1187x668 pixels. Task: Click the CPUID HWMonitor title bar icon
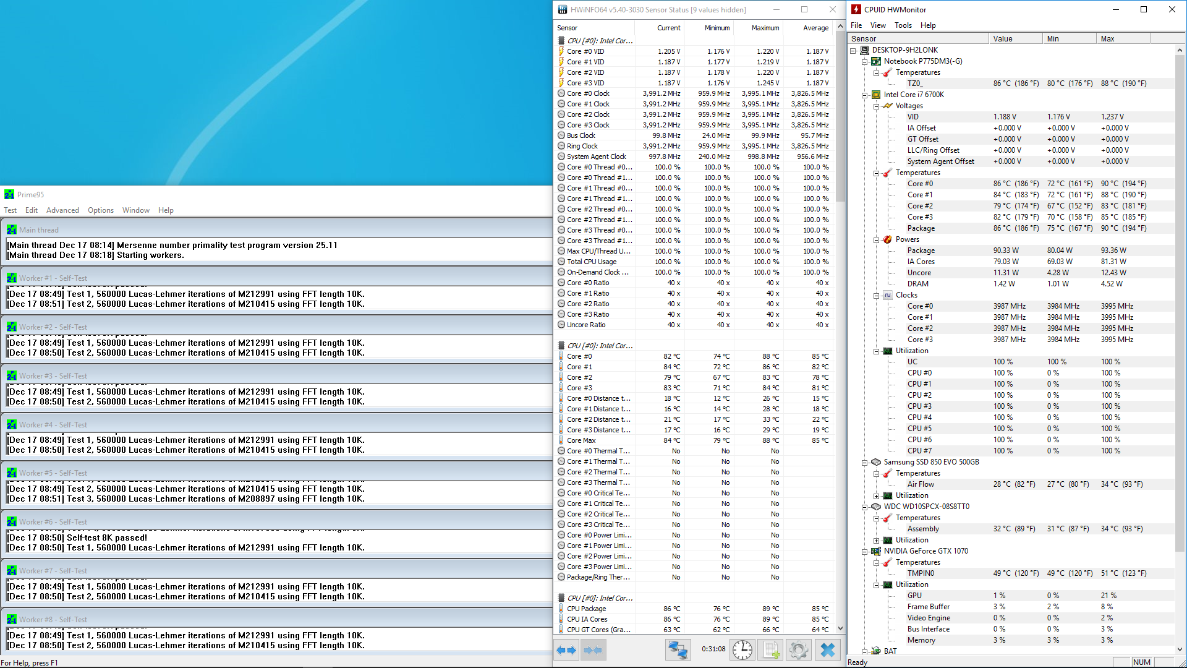click(856, 9)
